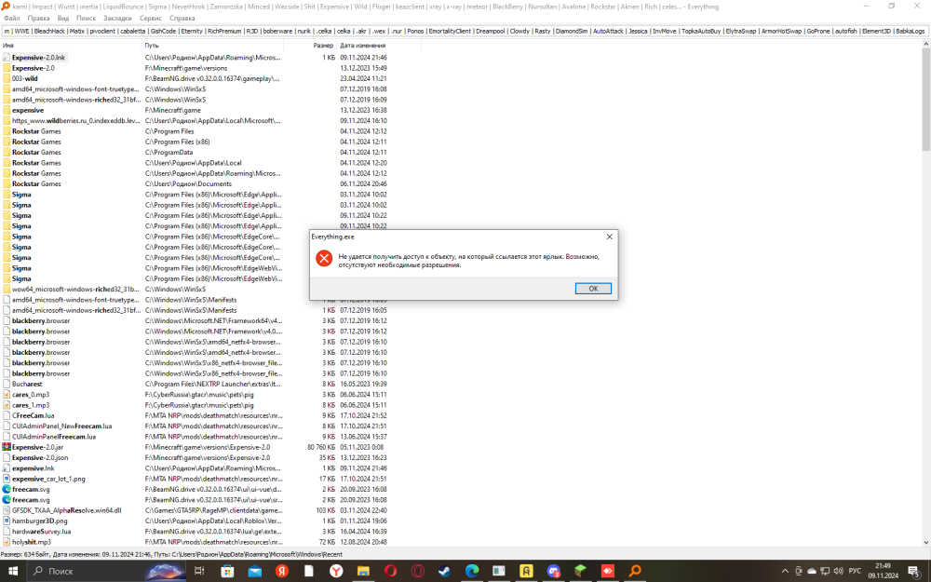Select the cares_1.mp3 audio file icon

tap(6, 405)
